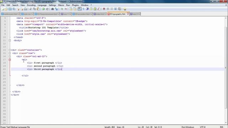
Task: Click the 'Bootstrap 101 Template' title text
Action: click(x=43, y=28)
